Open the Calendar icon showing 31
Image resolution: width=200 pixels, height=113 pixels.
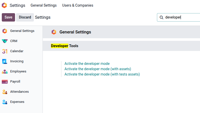pyautogui.click(x=5, y=51)
